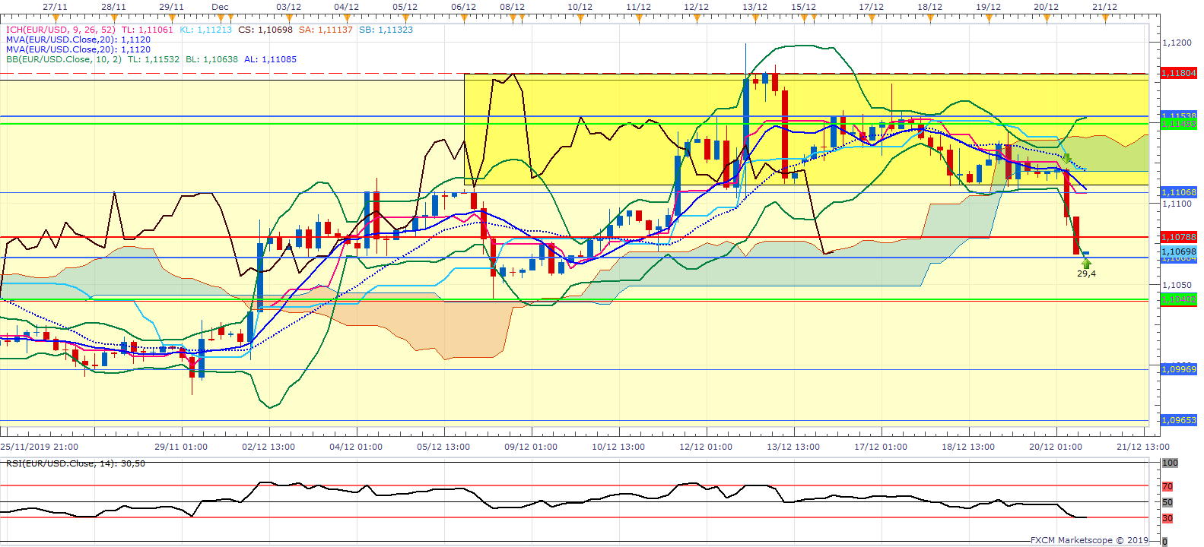Click the Dec month label on top axis

[x=220, y=7]
